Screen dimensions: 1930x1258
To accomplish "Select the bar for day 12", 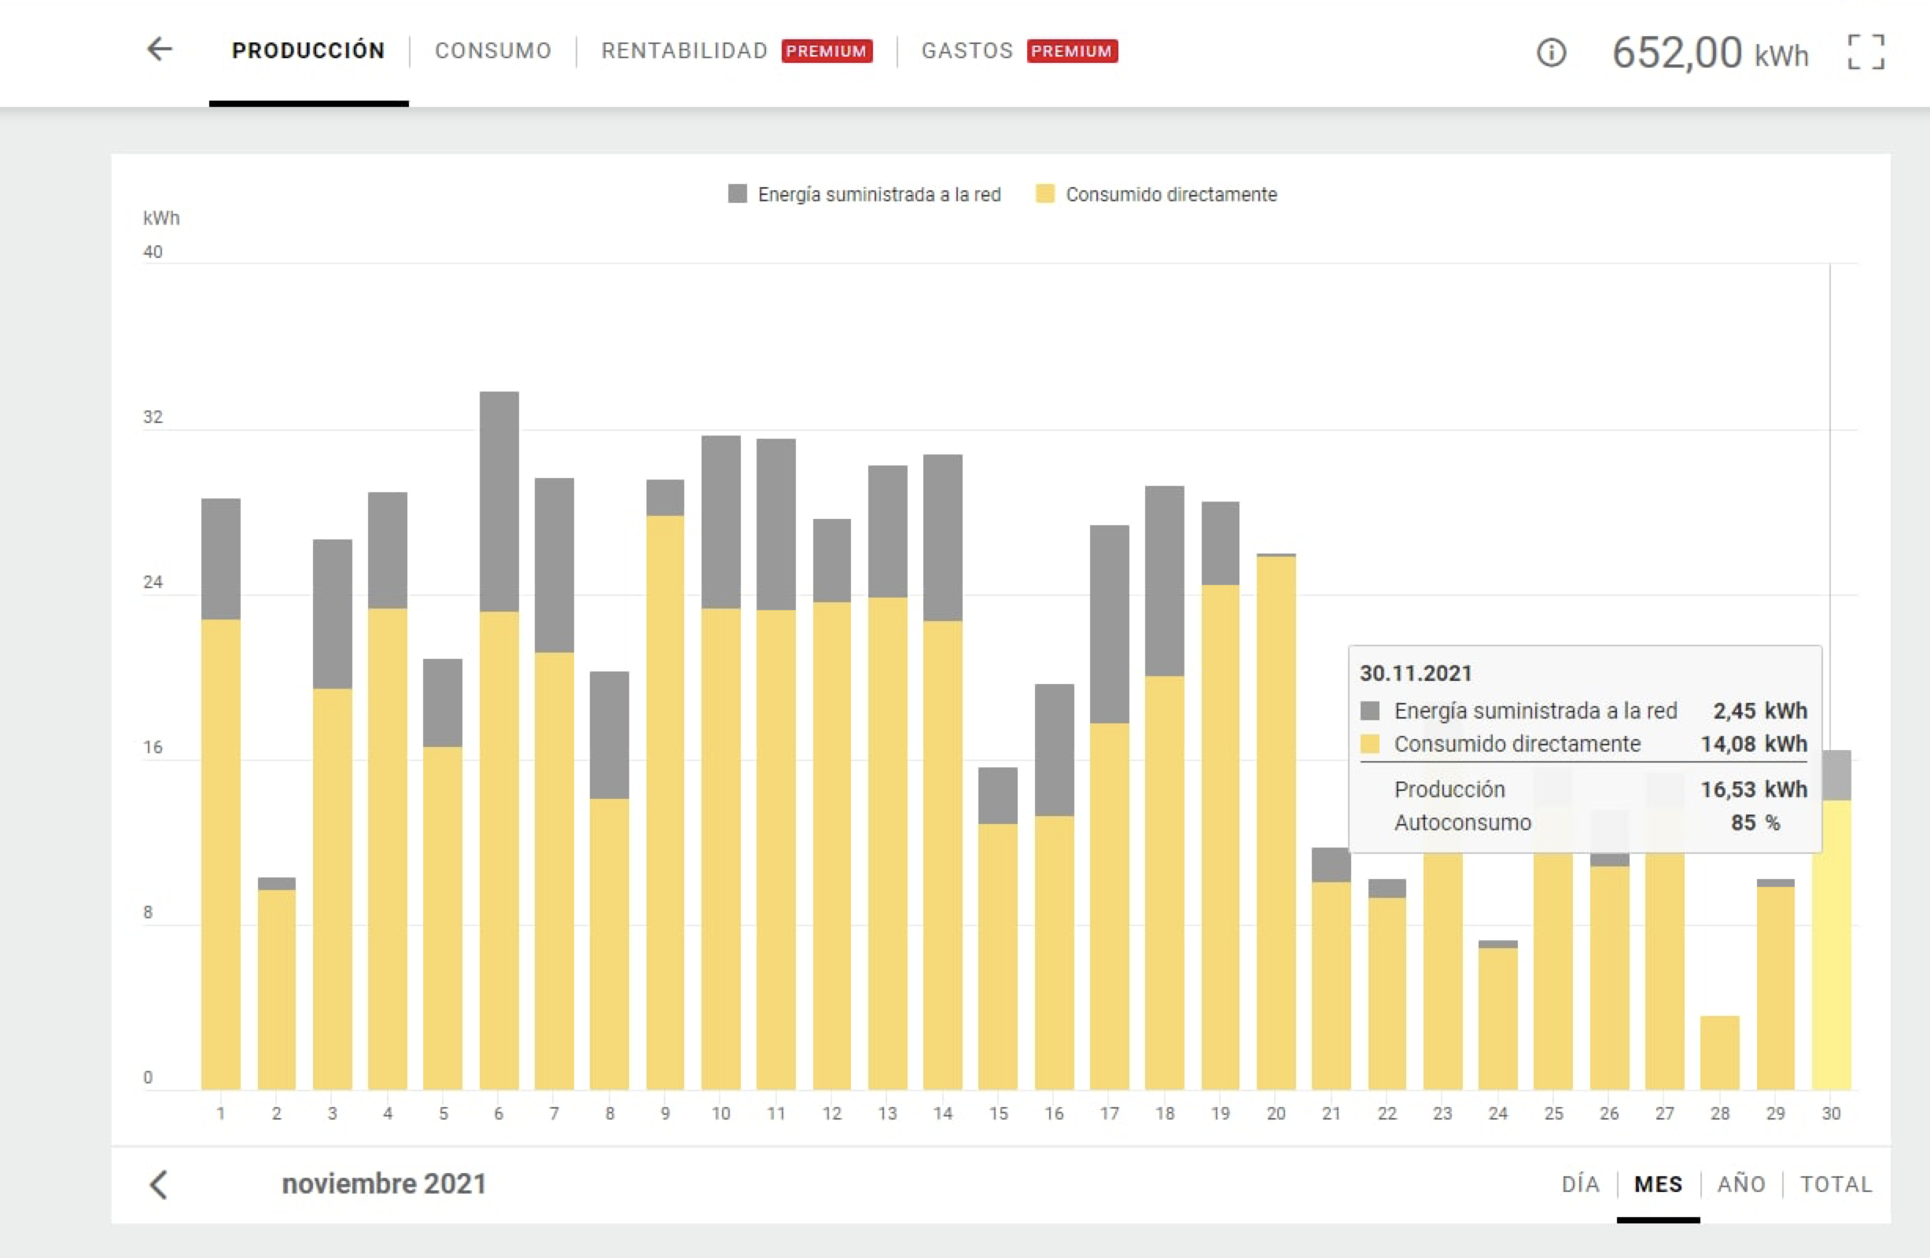I will pos(832,804).
